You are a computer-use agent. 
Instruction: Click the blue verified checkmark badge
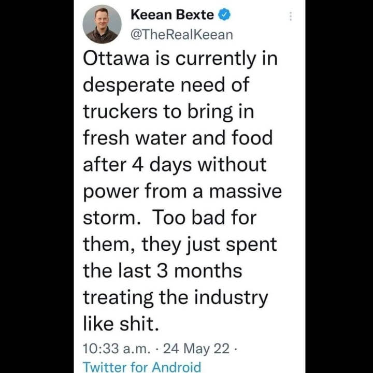click(224, 15)
